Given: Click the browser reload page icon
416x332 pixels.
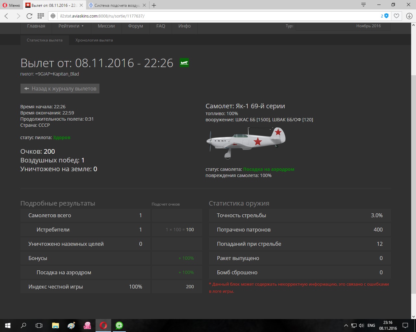Looking at the screenshot, I should [x=29, y=16].
